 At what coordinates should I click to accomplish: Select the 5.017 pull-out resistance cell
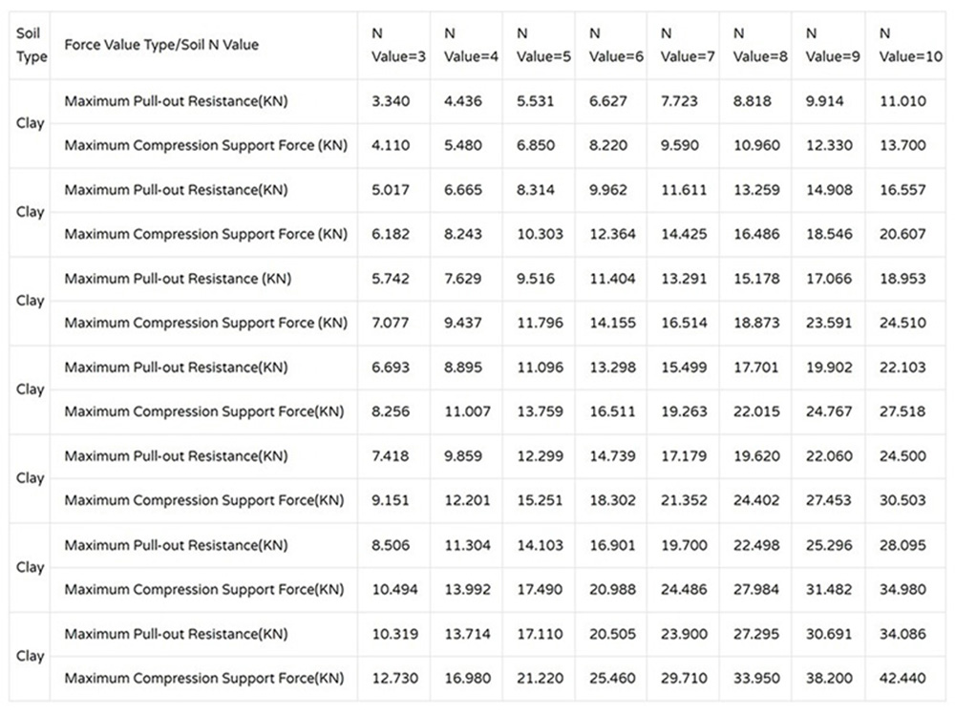pos(391,190)
